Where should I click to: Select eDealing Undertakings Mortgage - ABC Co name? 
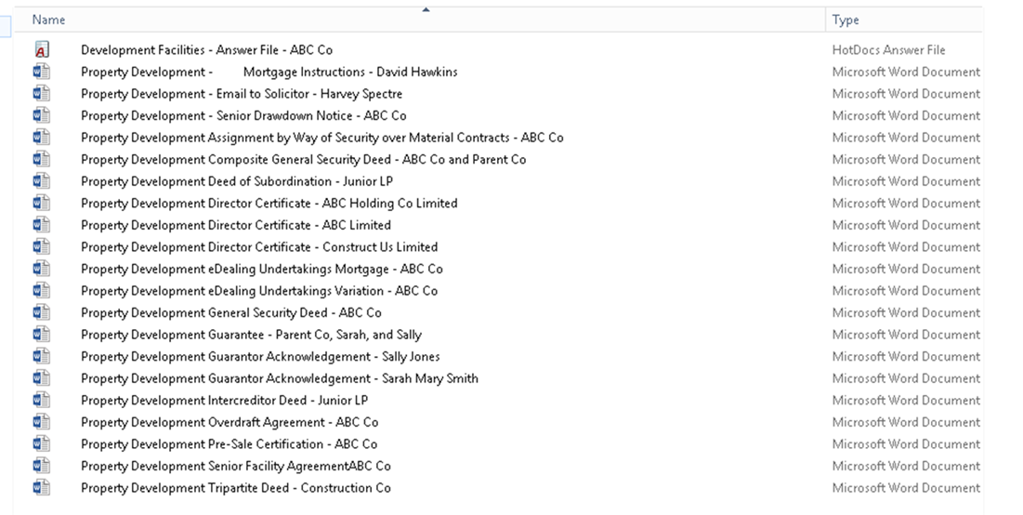click(x=262, y=269)
